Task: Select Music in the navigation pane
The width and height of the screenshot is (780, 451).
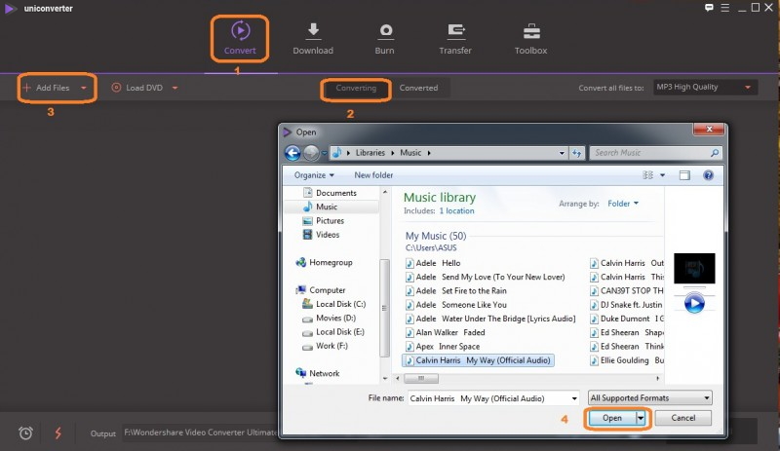Action: pos(321,207)
